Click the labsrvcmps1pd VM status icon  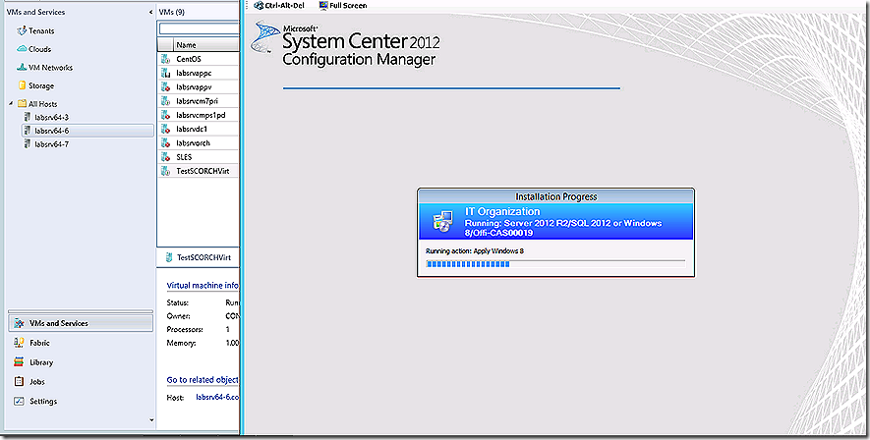(x=165, y=115)
